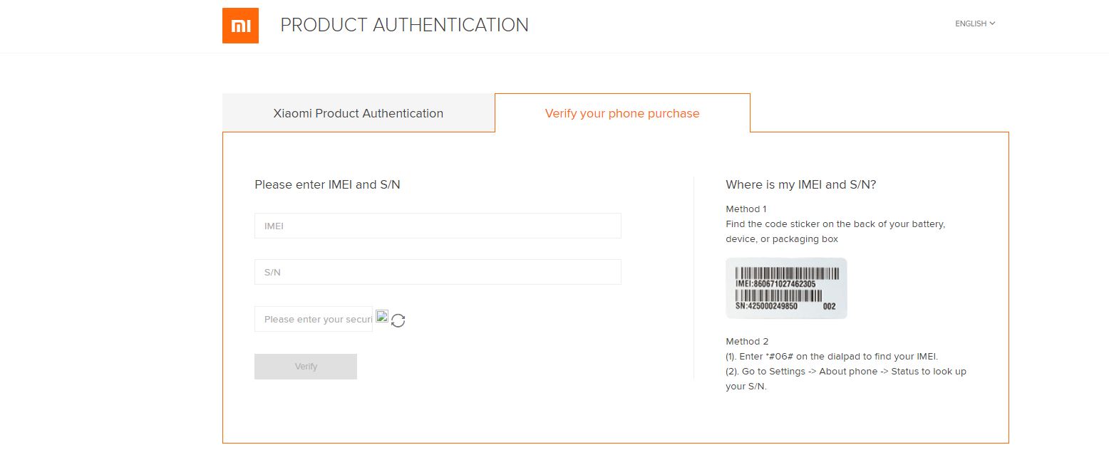This screenshot has height=467, width=1109.
Task: Click the Method 2 label
Action: pyautogui.click(x=747, y=341)
